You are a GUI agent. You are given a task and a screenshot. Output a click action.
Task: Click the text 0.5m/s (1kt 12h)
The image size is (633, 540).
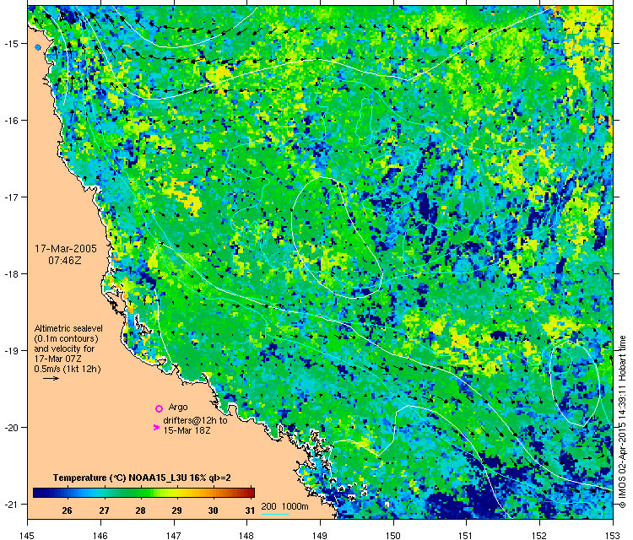68,369
